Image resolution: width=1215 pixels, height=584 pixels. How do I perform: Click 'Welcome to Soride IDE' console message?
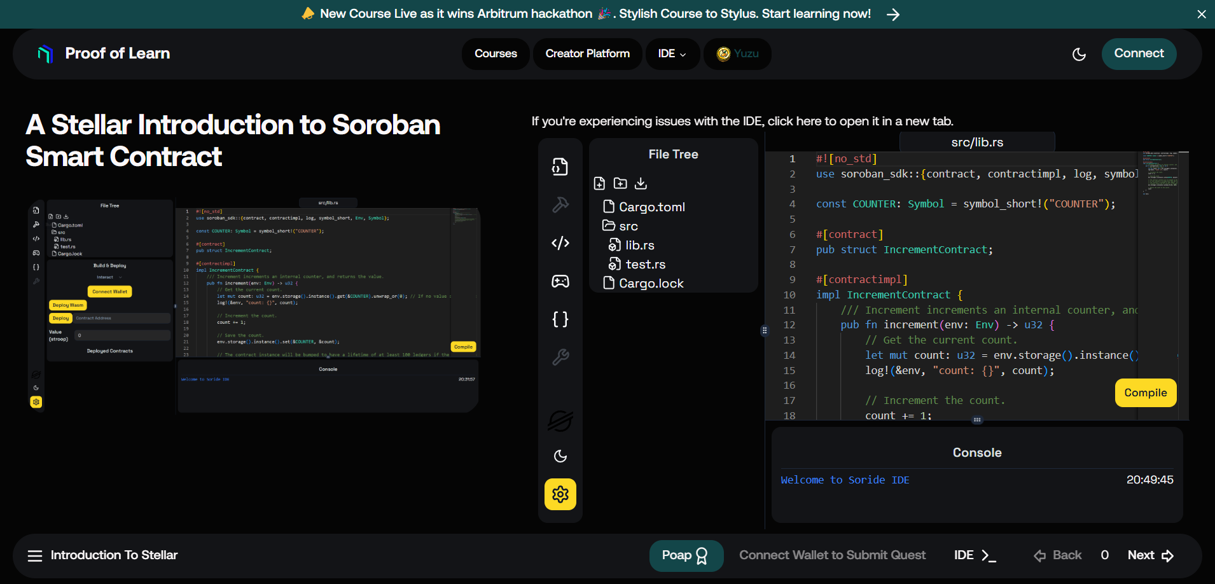pyautogui.click(x=845, y=480)
